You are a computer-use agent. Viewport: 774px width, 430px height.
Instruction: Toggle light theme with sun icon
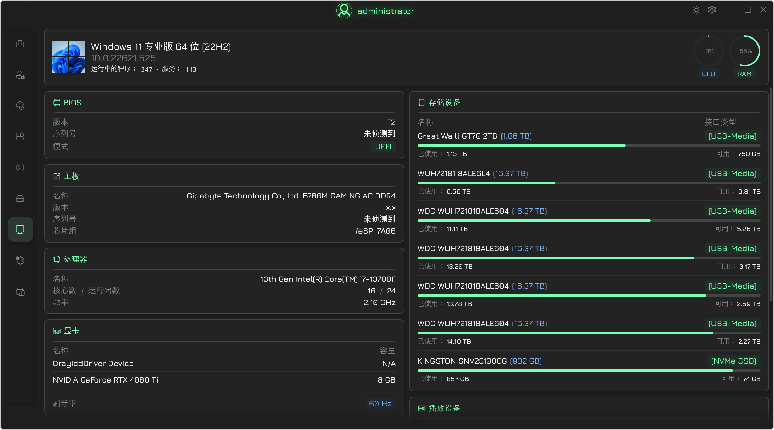coord(696,10)
